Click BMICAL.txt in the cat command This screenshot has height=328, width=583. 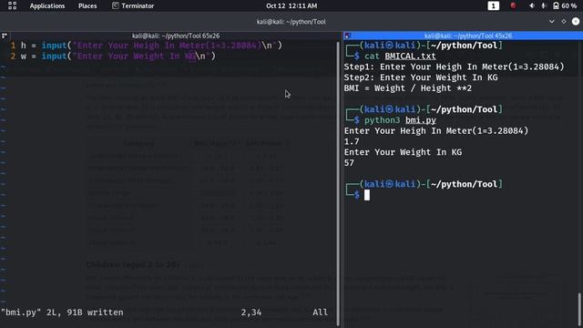point(410,56)
